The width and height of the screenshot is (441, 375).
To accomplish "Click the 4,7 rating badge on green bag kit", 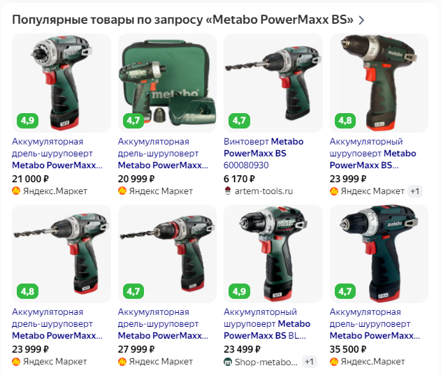I will (133, 121).
